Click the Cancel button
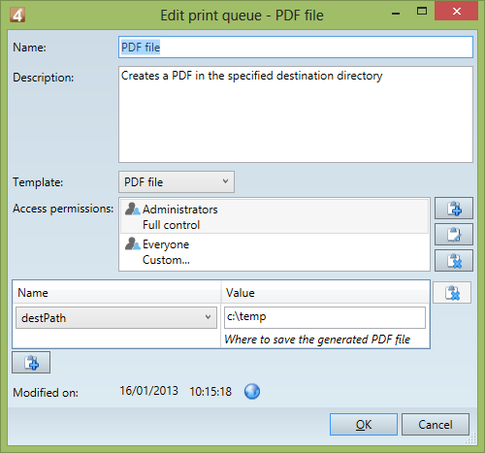Screen dimensions: 485x453 pos(436,424)
